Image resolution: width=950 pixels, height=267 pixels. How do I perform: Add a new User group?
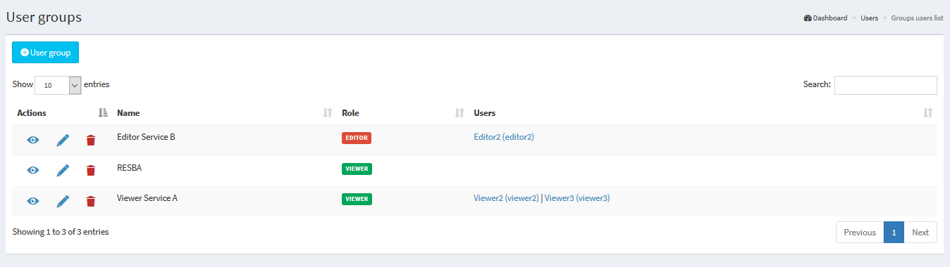click(45, 53)
